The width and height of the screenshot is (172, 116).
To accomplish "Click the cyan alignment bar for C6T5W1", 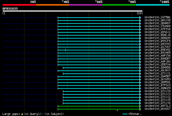I will pos(99,17).
